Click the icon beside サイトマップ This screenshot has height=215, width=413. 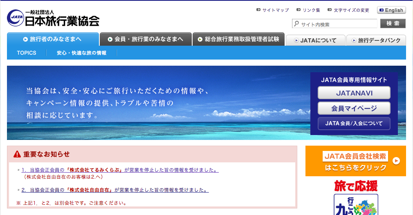258,10
